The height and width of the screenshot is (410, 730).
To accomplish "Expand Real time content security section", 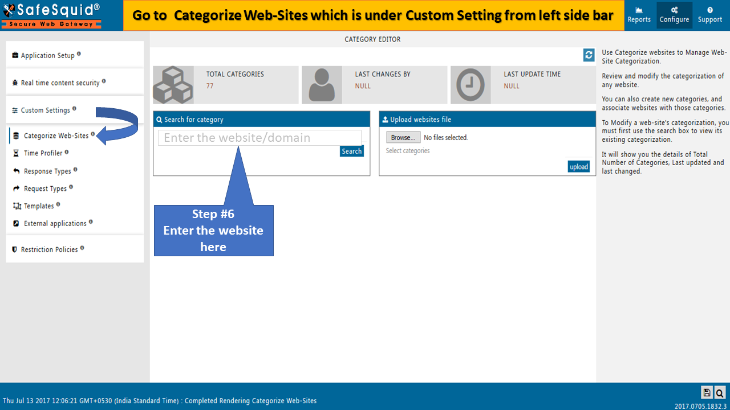I will coord(60,83).
